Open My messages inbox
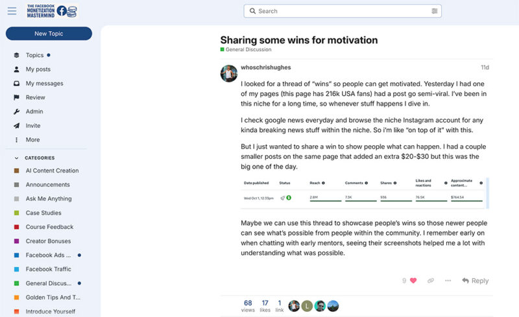 44,84
